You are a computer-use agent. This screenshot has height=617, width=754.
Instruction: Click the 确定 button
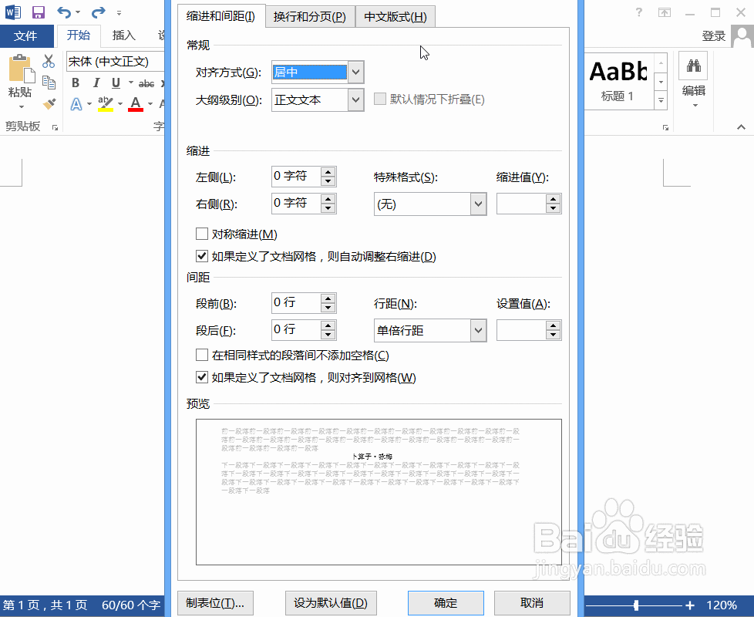(x=445, y=603)
